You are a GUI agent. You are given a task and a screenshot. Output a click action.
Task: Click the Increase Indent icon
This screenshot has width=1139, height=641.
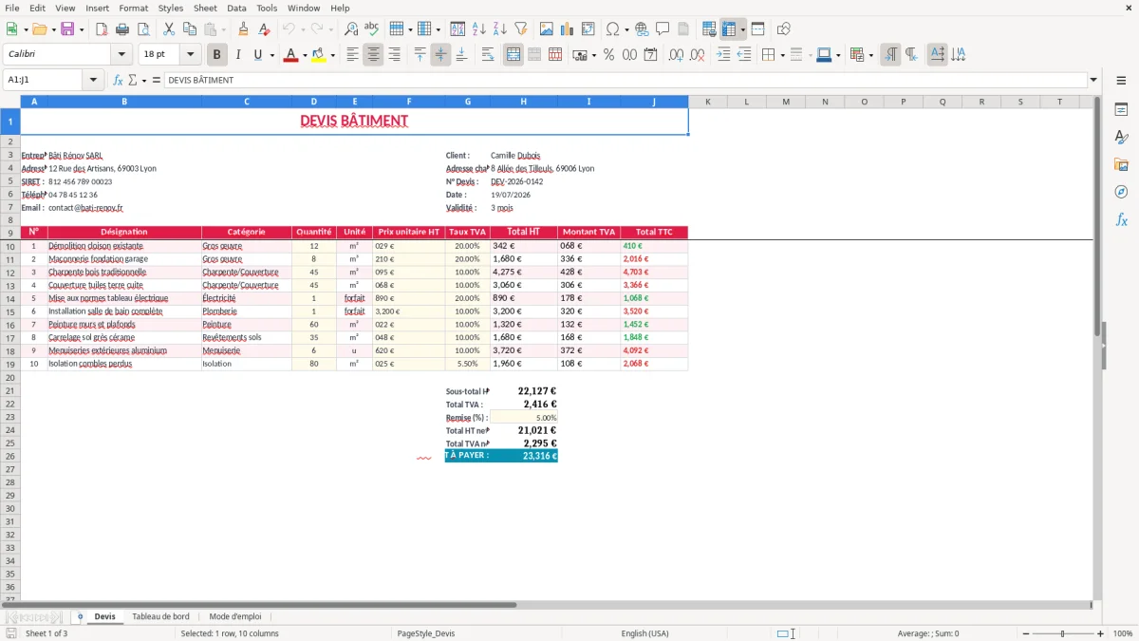pyautogui.click(x=723, y=55)
